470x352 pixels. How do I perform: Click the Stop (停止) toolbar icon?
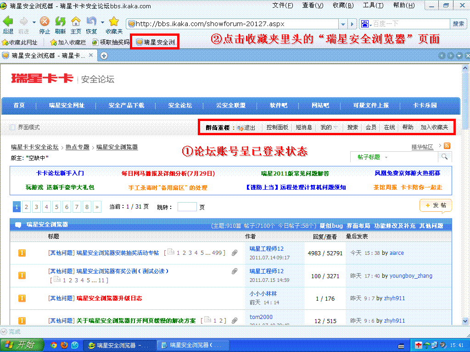coord(45,22)
